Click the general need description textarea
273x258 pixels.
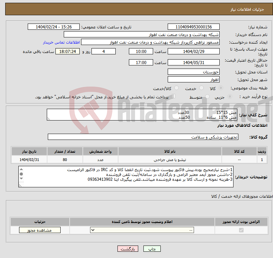tap(142, 115)
